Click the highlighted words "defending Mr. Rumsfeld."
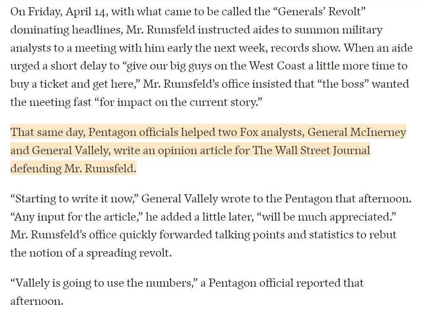Image resolution: width=421 pixels, height=315 pixels. [73, 169]
